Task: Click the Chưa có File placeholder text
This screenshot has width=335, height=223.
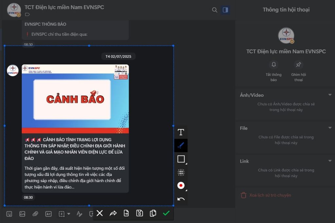Action: pyautogui.click(x=286, y=140)
